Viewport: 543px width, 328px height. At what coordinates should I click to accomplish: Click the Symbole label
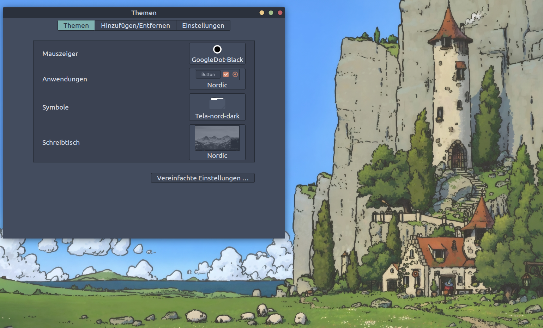pyautogui.click(x=55, y=107)
